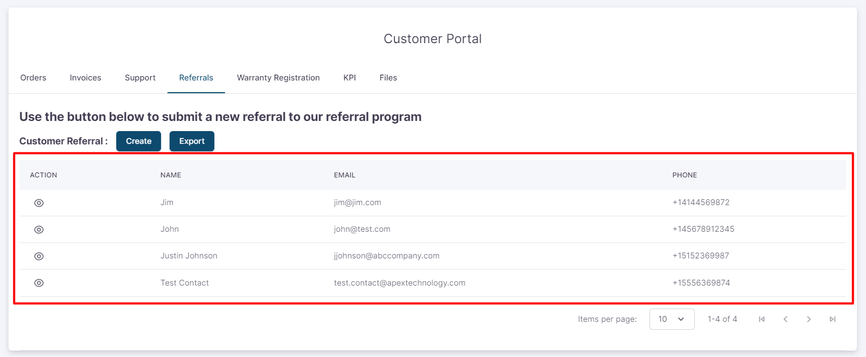
Task: Open the items per page dropdown
Action: click(x=671, y=319)
